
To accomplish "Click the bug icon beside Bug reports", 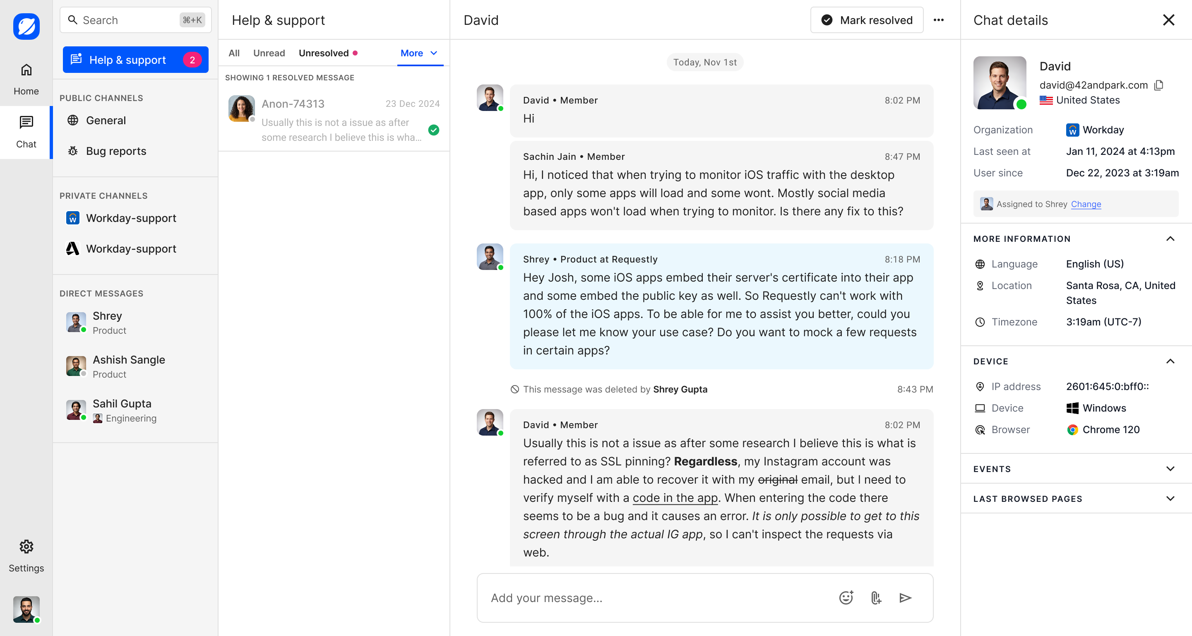I will click(x=73, y=151).
